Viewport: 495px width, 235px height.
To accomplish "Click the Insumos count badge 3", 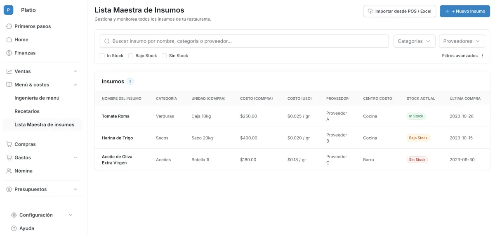I will click(130, 81).
